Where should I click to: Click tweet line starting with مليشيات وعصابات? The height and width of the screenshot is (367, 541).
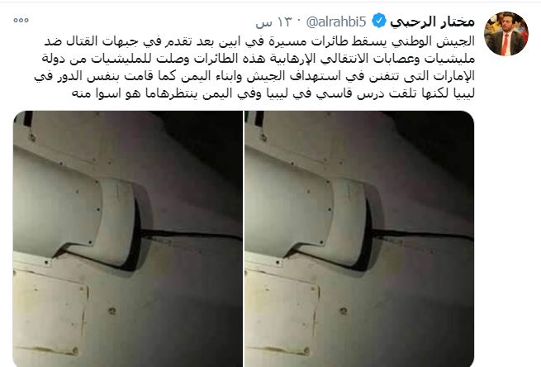[259, 59]
